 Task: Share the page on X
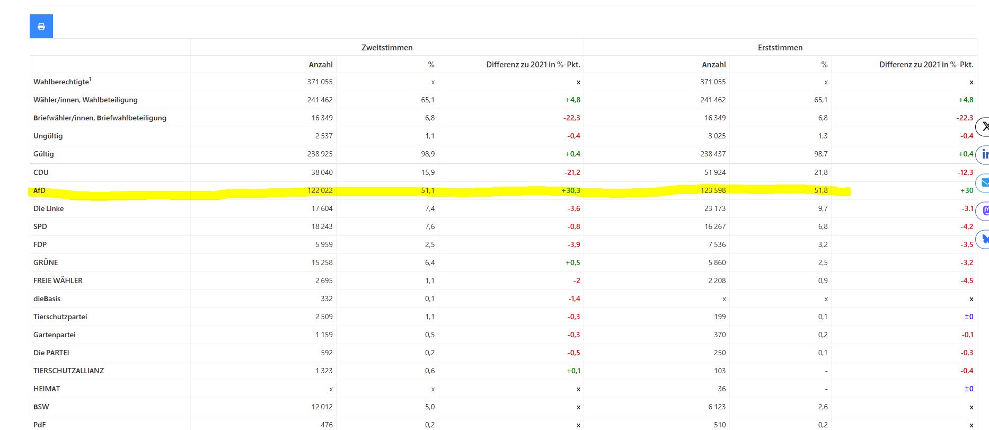click(983, 127)
